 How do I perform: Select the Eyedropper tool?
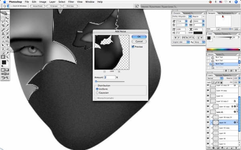pyautogui.click(x=7, y=53)
